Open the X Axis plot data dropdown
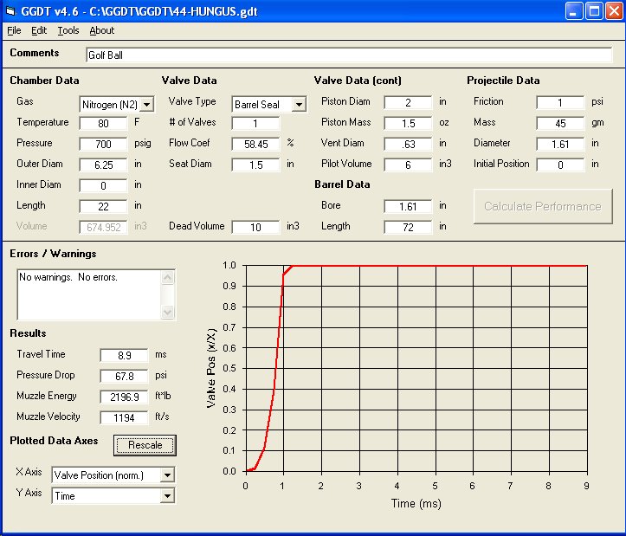 coord(167,475)
